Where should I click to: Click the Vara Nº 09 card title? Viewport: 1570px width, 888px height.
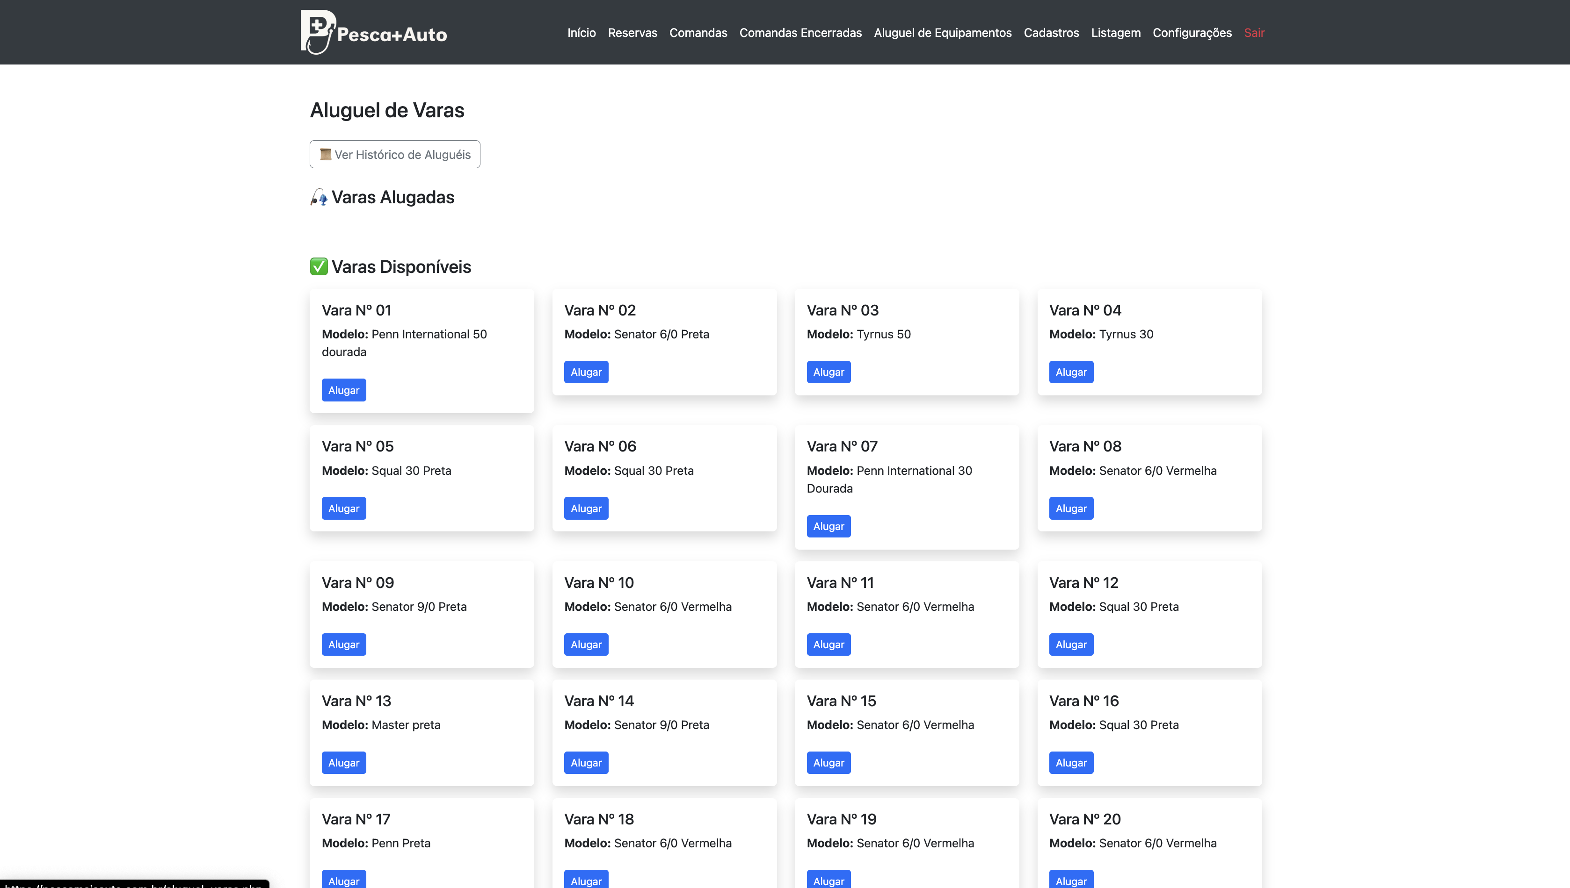point(358,582)
